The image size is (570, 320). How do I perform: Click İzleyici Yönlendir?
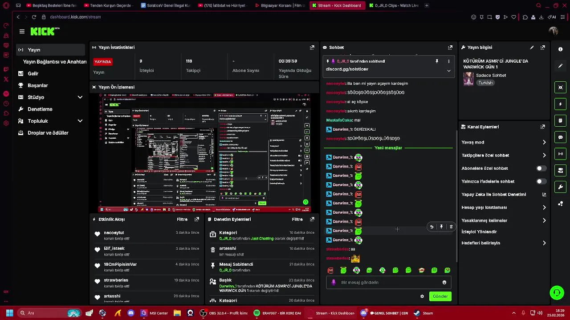pyautogui.click(x=479, y=232)
